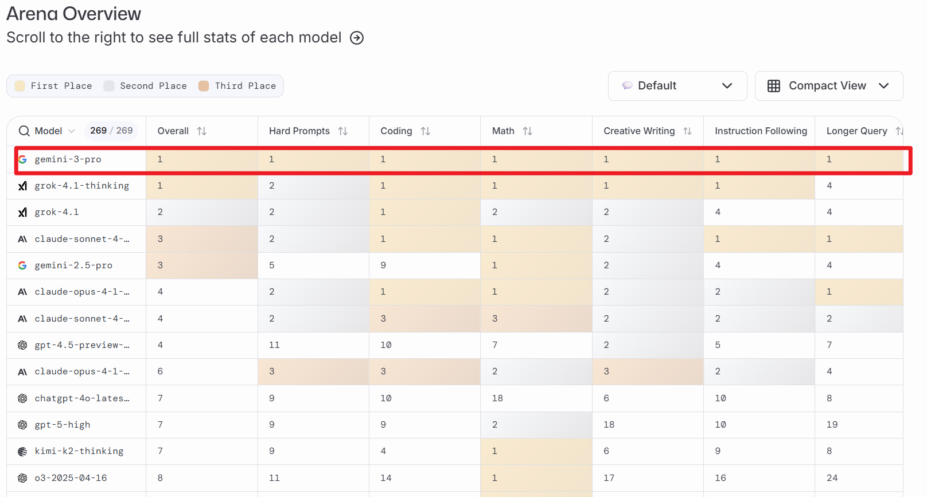This screenshot has width=927, height=497.
Task: Toggle sort arrows on Math column
Action: coord(528,131)
